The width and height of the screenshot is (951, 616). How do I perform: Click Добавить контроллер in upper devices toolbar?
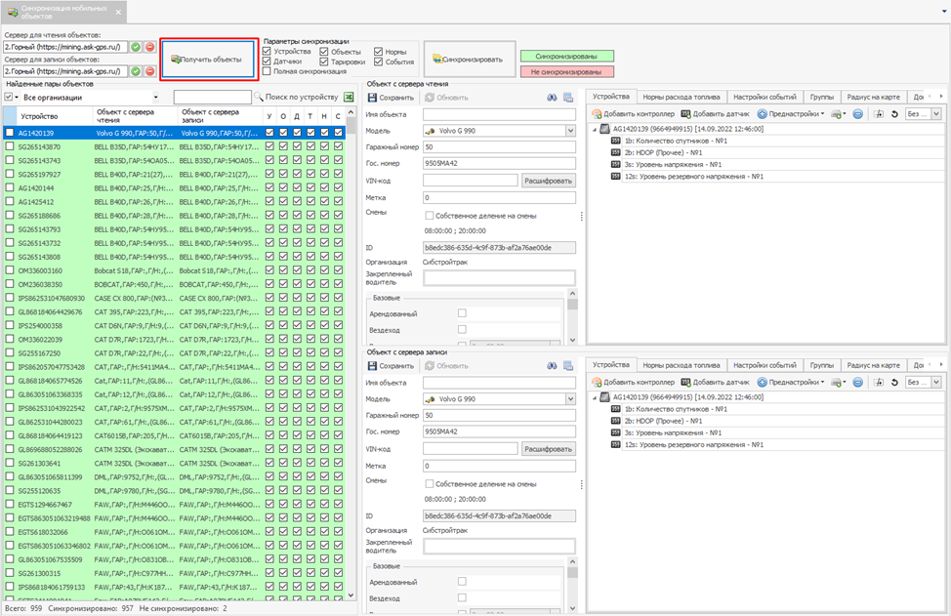[633, 114]
